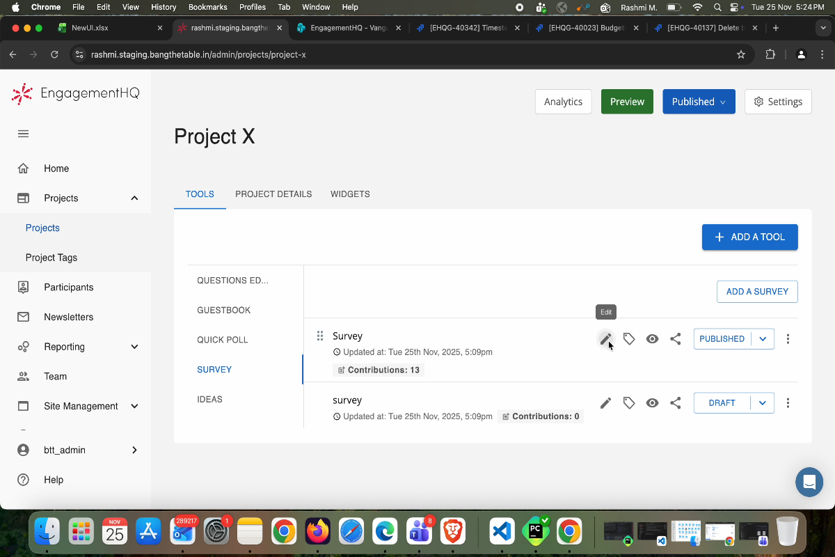835x557 pixels.
Task: Preview the draft survey via eye icon
Action: (652, 402)
